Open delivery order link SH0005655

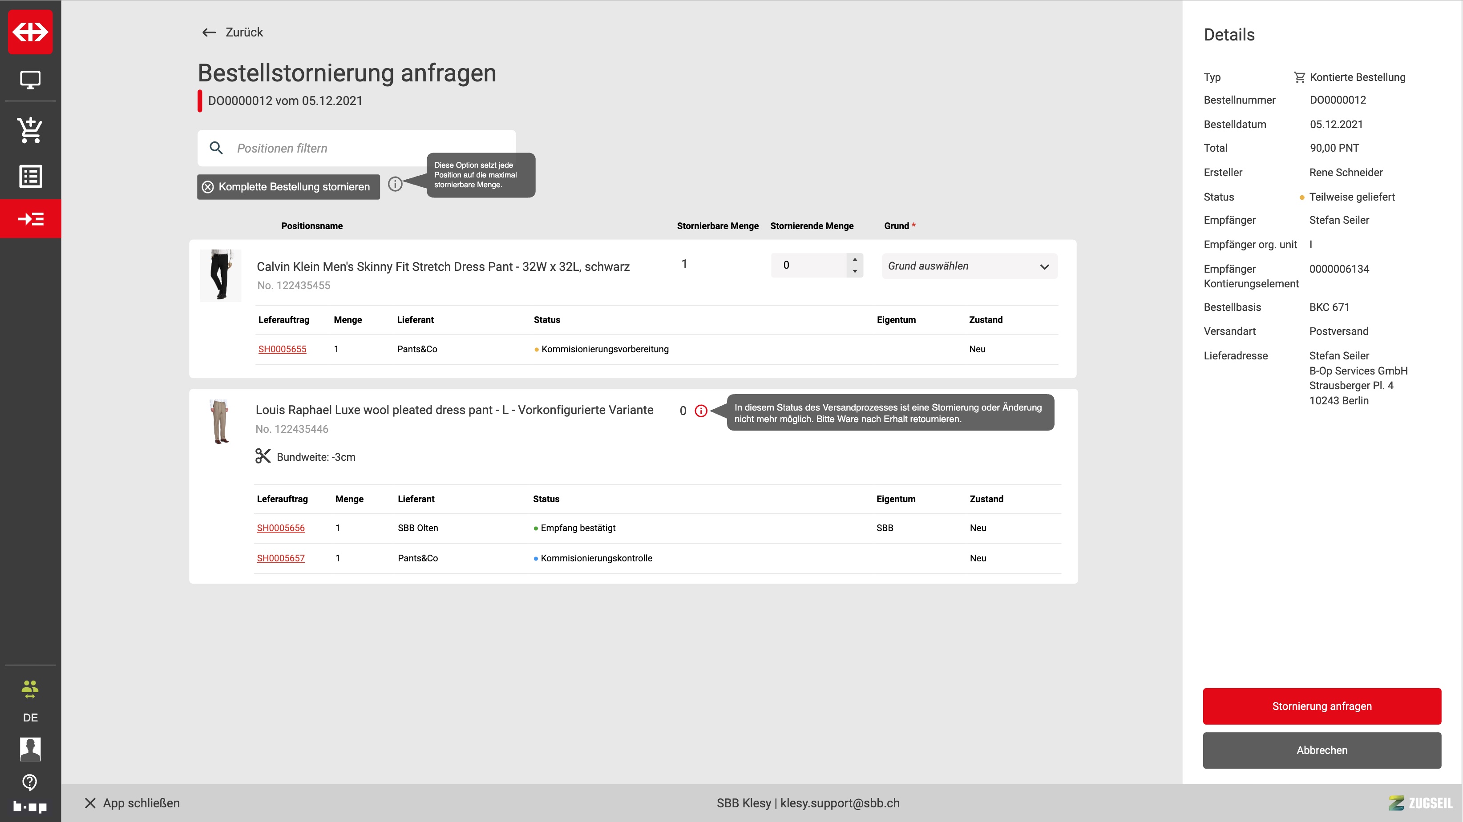(282, 349)
